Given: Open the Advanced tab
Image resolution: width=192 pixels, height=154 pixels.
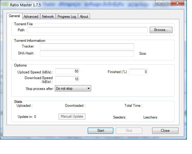Looking at the screenshot, I should (31, 17).
